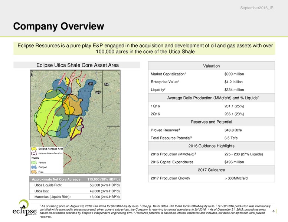The image size is (288, 222).
Task: Click the orange Rice acreage region on map
Action: tap(72, 105)
